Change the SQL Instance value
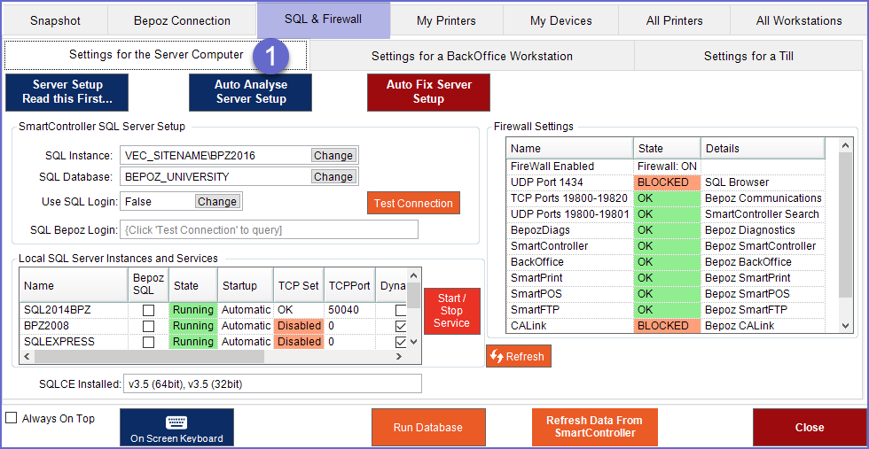Image resolution: width=869 pixels, height=449 pixels. [333, 156]
